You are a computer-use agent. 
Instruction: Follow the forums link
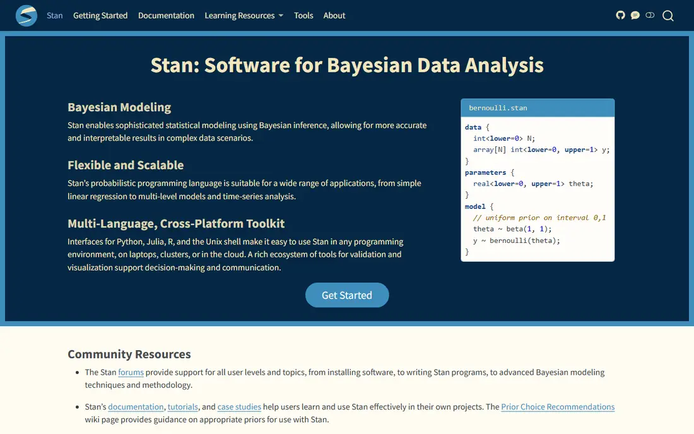(131, 372)
